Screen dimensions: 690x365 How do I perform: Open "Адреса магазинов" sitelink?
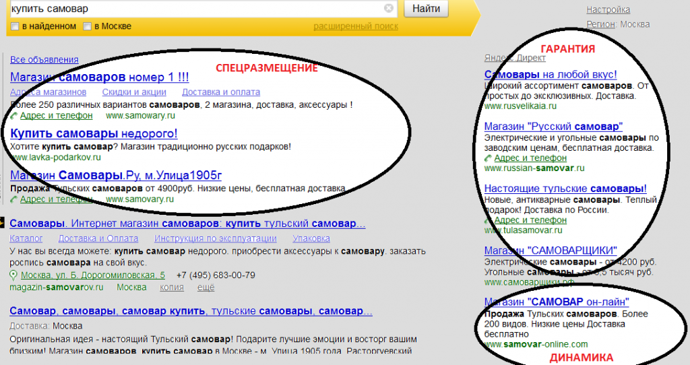tap(49, 92)
